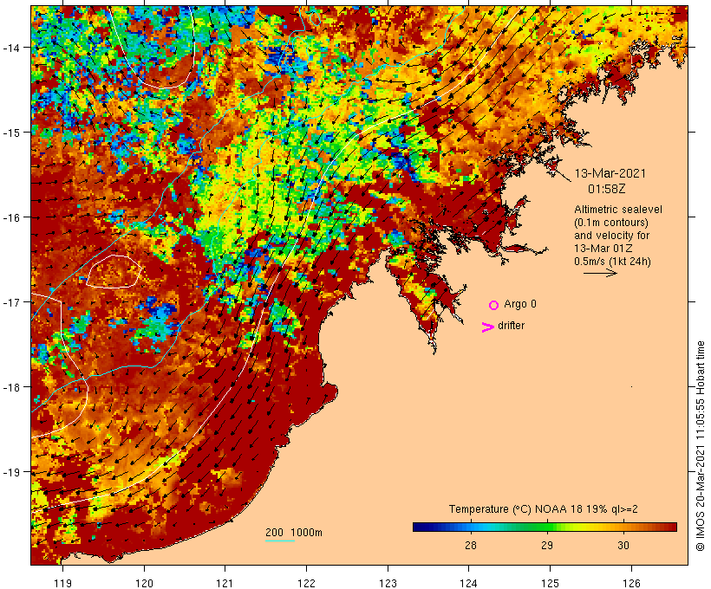Click the cyan 200m isobath legend line

[x=280, y=541]
